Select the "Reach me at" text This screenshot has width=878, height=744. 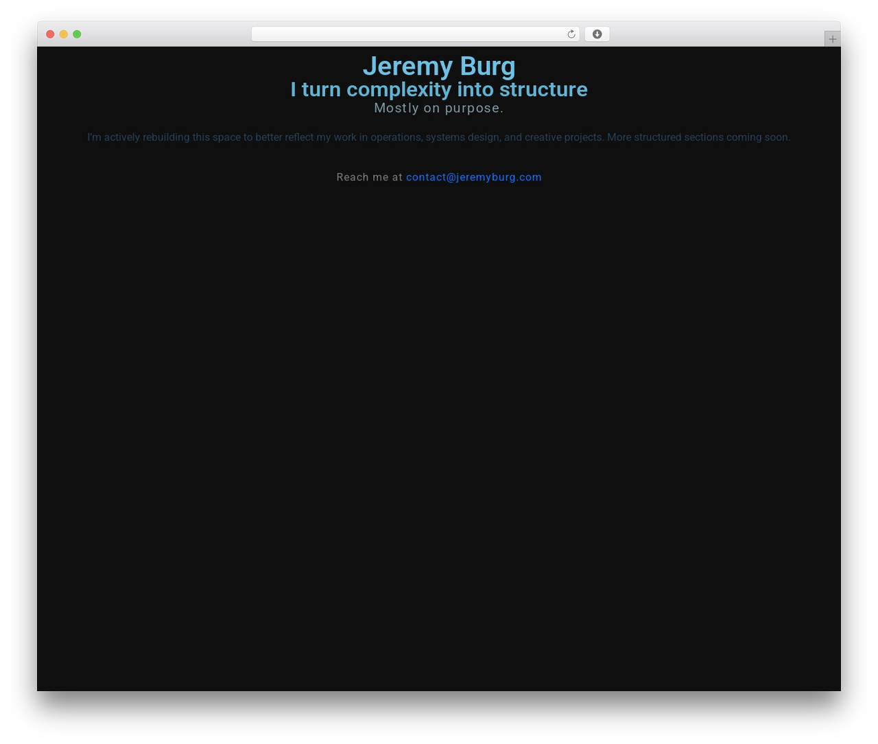[x=370, y=177]
